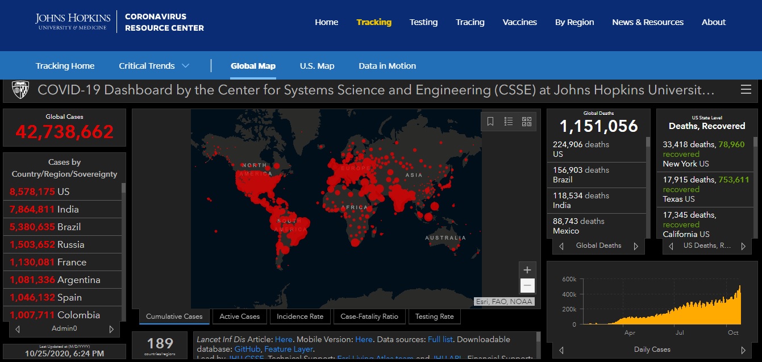The height and width of the screenshot is (362, 762).
Task: Click the Johns Hopkins shield logo in dashboard title
Action: 20,90
